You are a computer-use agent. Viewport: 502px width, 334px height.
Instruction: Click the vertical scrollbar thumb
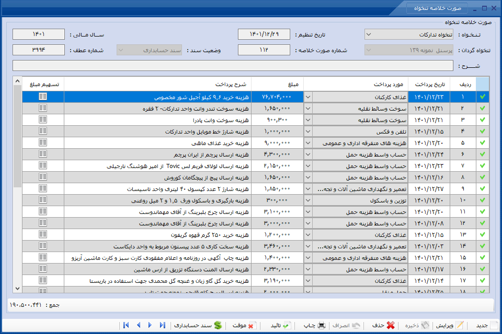18,137
